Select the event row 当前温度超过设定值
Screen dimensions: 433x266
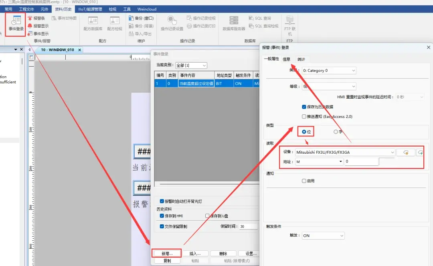206,83
